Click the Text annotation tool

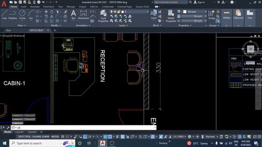73,15
